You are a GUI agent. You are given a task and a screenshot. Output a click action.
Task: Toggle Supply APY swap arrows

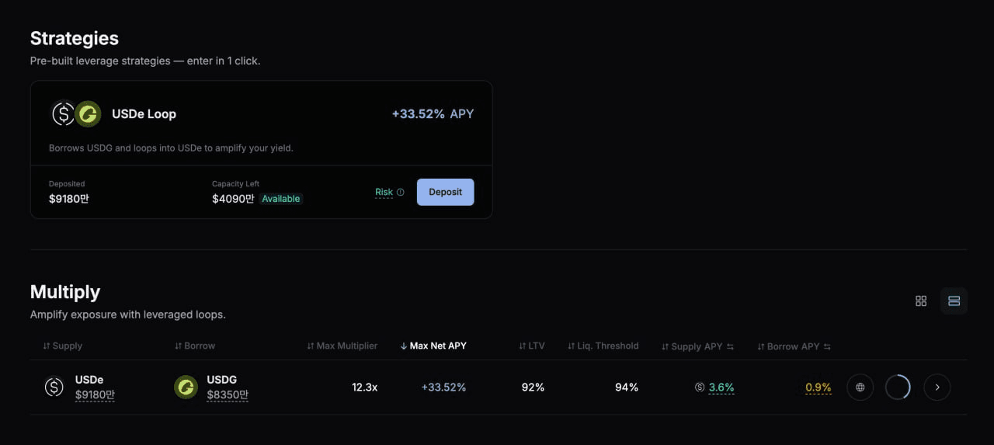pyautogui.click(x=730, y=346)
